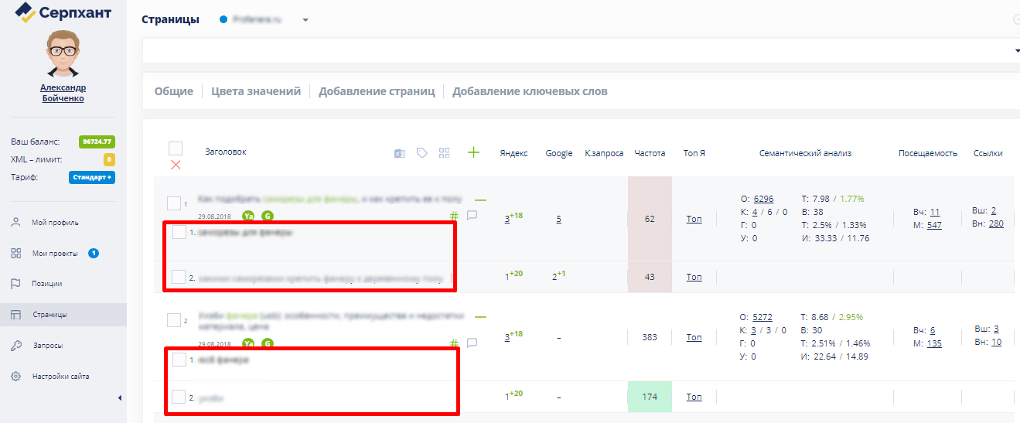Check the checkbox for page row 1
1020x423 pixels.
pyautogui.click(x=174, y=203)
